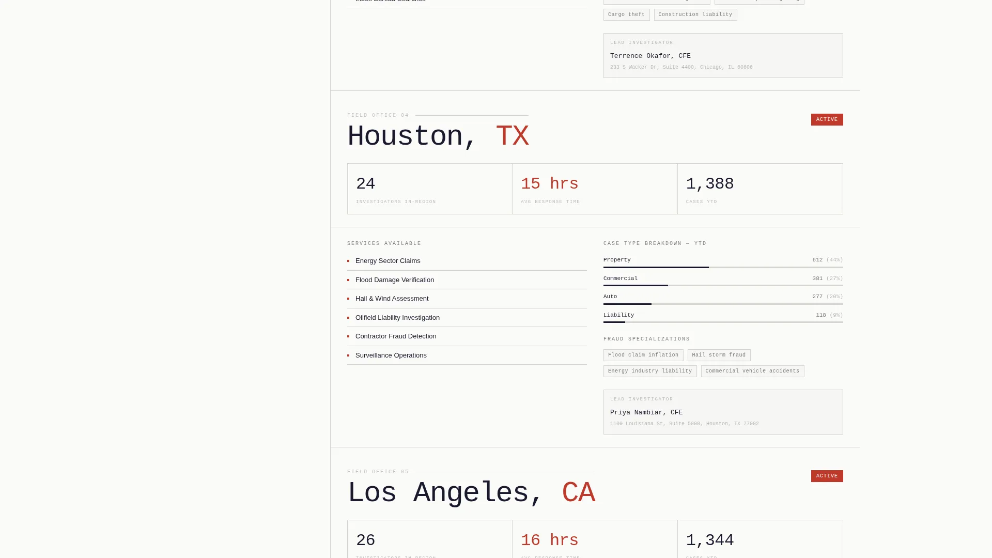Click the Commercial case type progress bar
The width and height of the screenshot is (992, 558).
723,285
